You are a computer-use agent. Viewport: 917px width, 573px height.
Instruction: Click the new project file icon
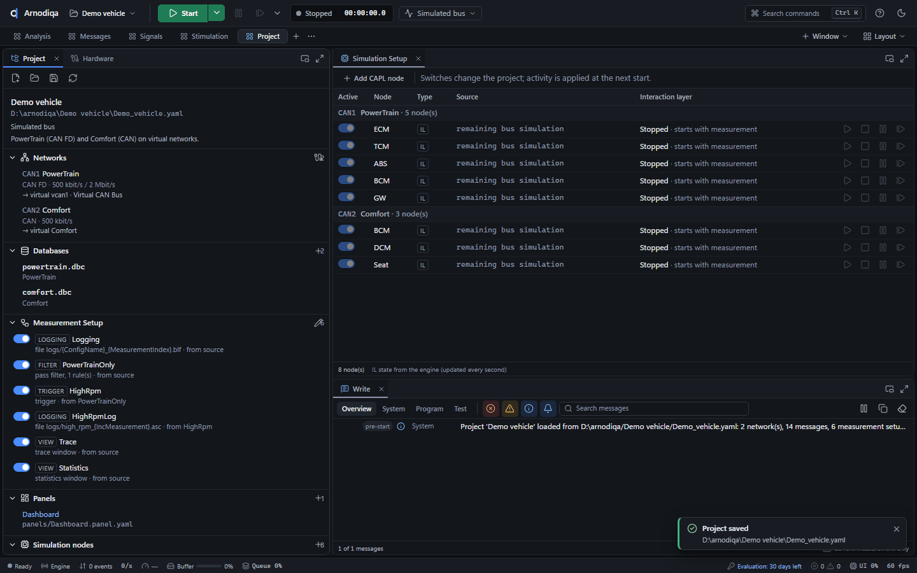[16, 78]
